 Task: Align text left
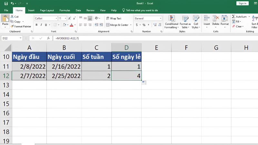pos(81,25)
